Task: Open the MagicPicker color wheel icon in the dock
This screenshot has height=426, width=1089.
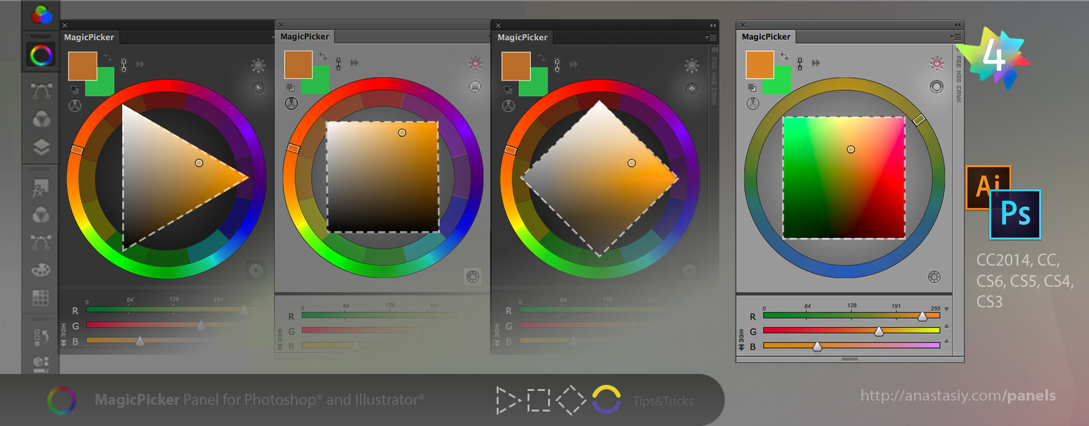Action: tap(41, 56)
